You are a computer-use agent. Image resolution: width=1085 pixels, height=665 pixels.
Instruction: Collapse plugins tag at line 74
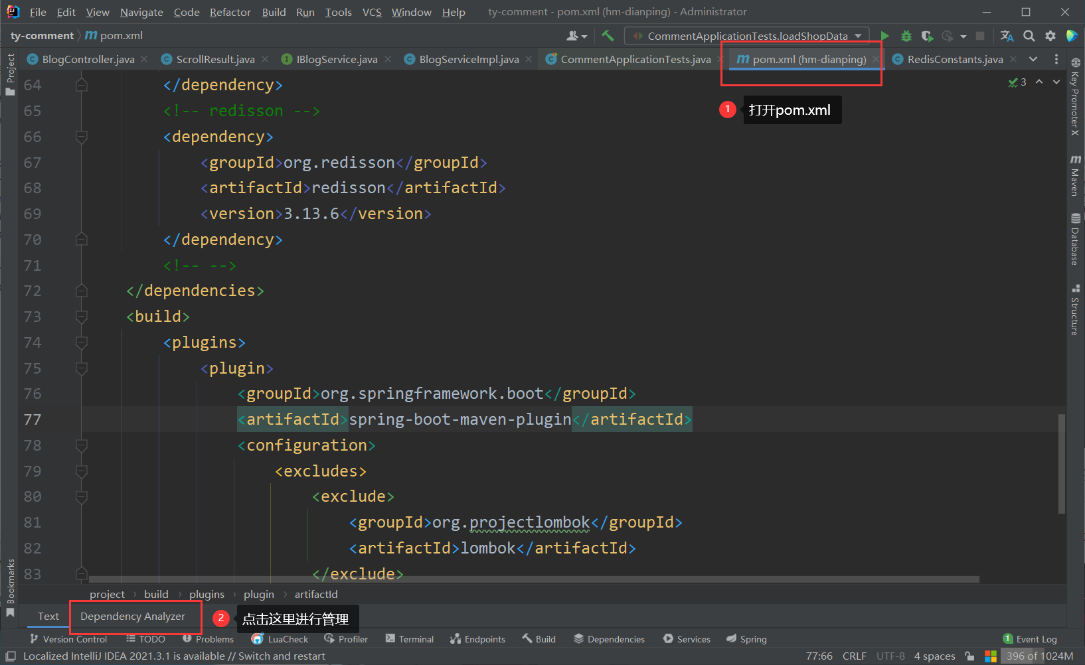tap(82, 342)
